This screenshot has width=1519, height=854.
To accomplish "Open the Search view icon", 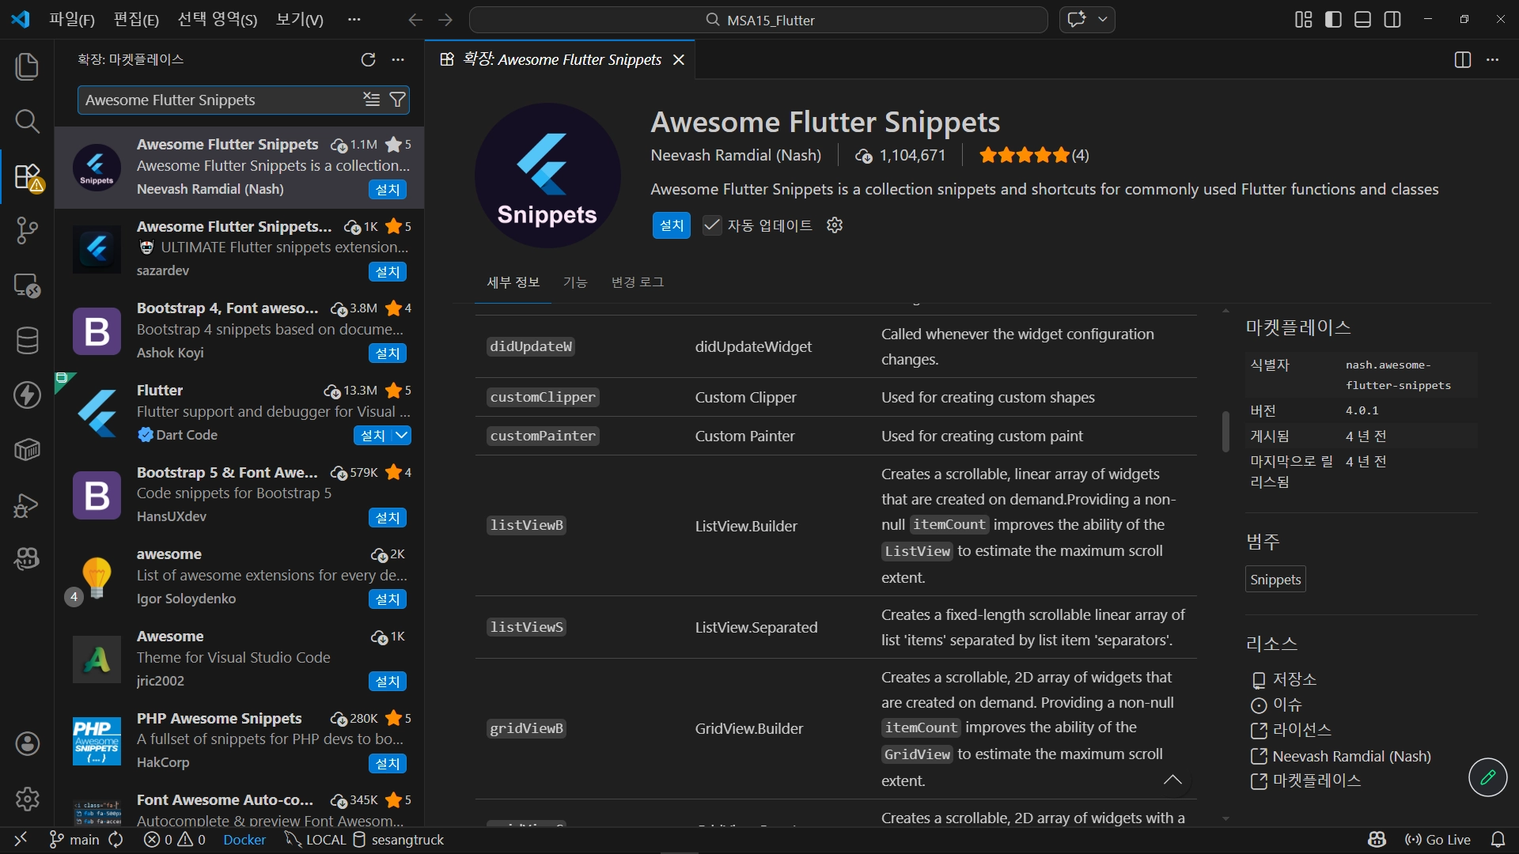I will click(x=27, y=121).
